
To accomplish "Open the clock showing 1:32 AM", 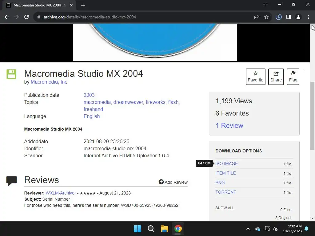I will (292, 229).
